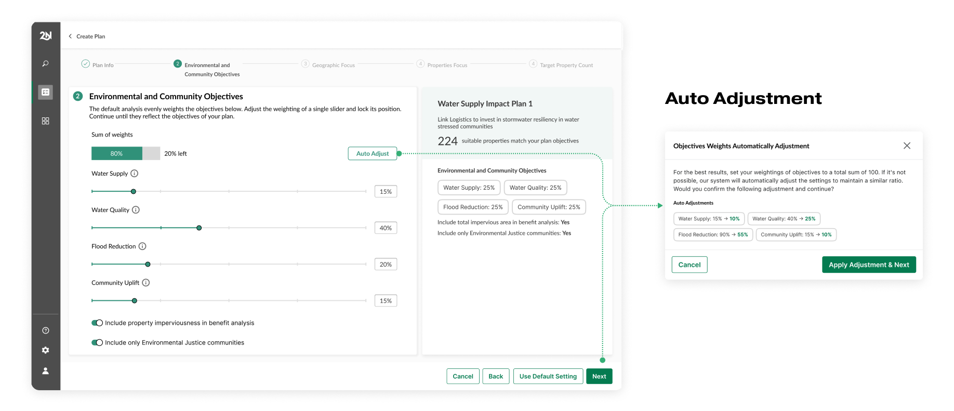The height and width of the screenshot is (411, 954).
Task: Click the search icon in the sidebar
Action: click(46, 63)
